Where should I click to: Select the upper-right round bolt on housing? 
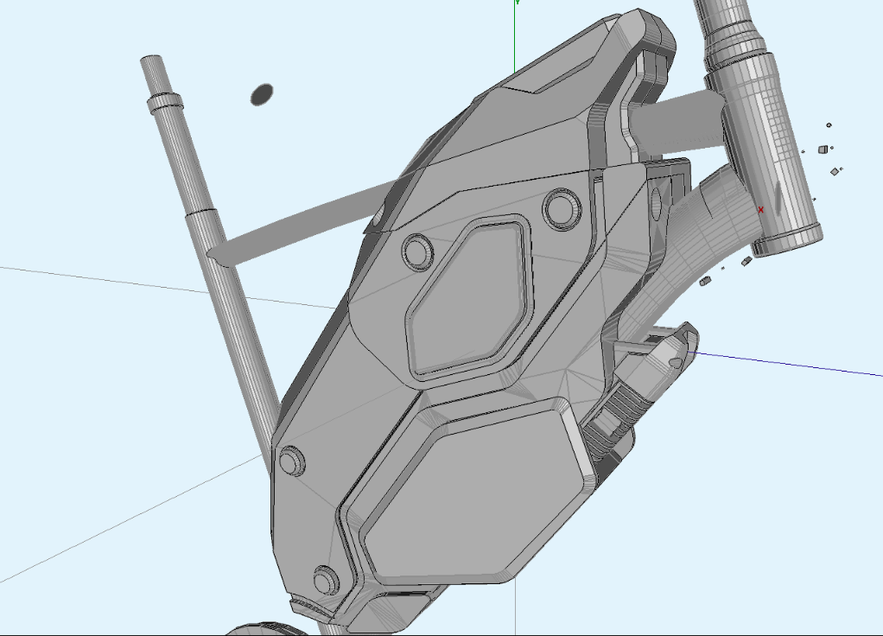[x=561, y=208]
